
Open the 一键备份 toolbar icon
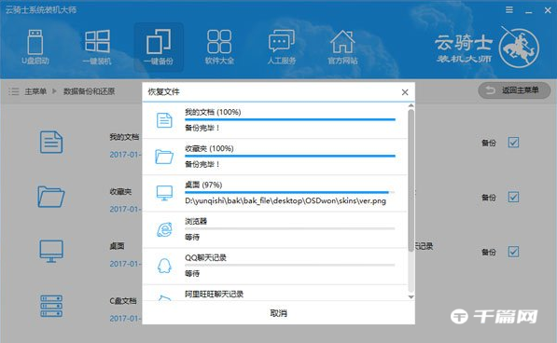159,48
